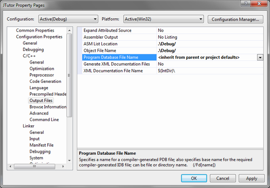The image size is (270, 188).
Task: Select Debugging under Linker
Action: (40, 151)
